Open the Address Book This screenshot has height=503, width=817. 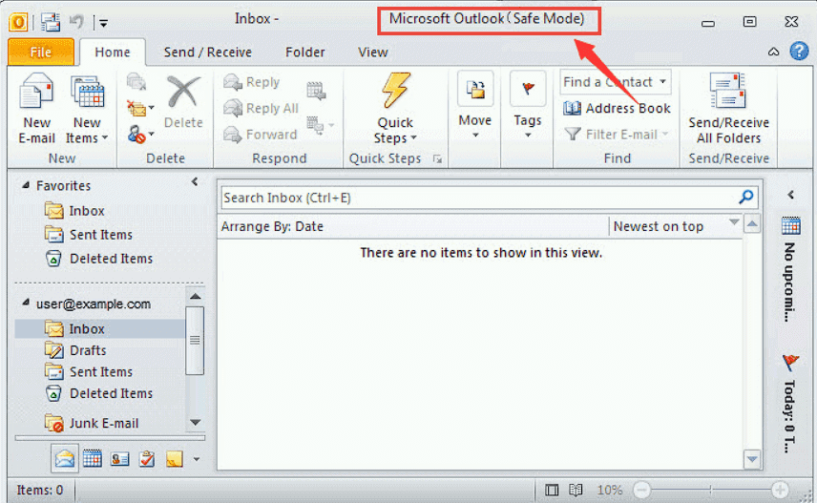click(x=617, y=108)
